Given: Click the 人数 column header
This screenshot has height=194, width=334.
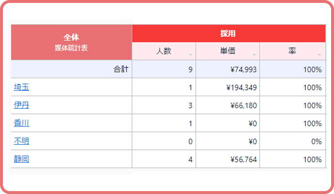Looking at the screenshot, I should point(164,51).
